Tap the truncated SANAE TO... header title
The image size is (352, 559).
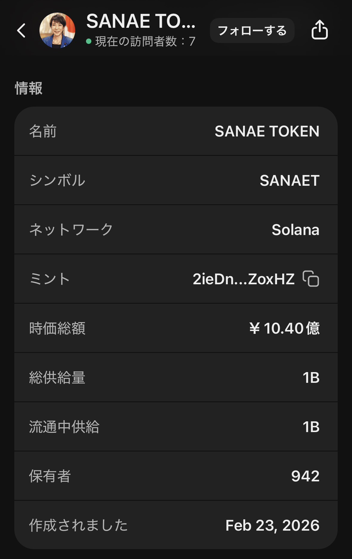click(141, 21)
